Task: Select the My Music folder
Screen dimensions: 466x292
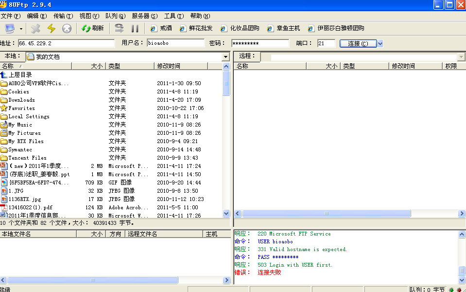Action: tap(17, 125)
